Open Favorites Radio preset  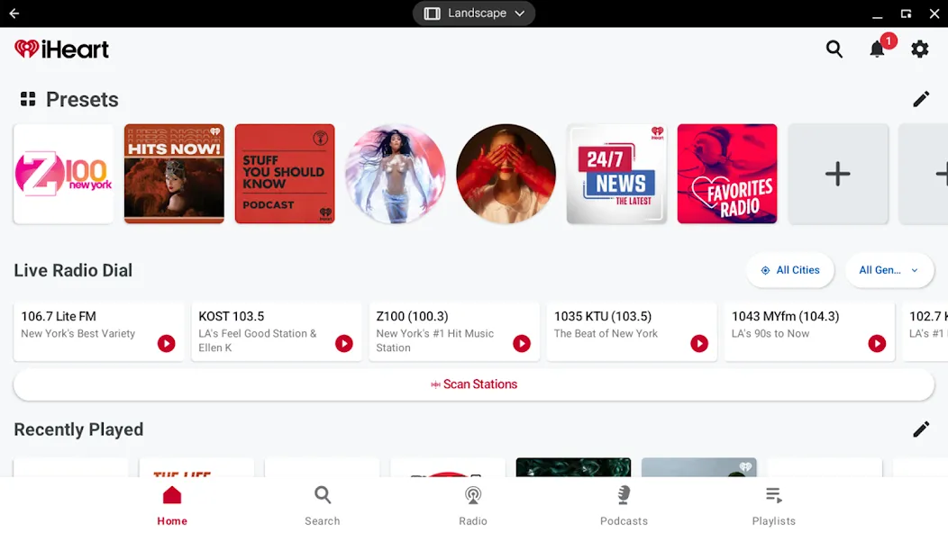(727, 174)
